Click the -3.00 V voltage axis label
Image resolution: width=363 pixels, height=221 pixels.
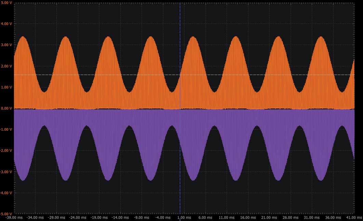[x=6, y=172]
